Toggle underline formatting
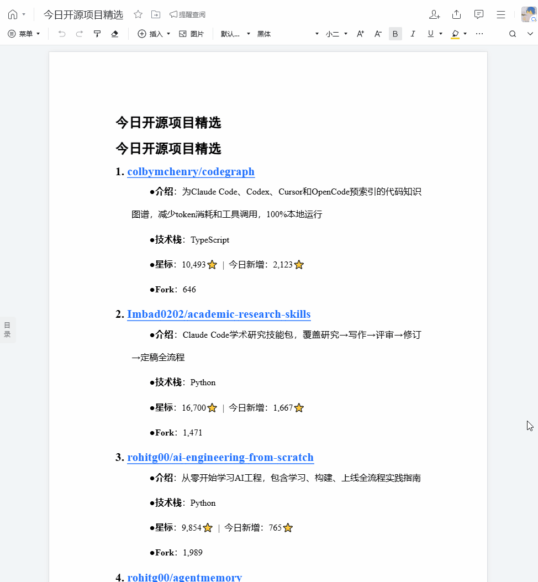The width and height of the screenshot is (538, 582). click(430, 34)
